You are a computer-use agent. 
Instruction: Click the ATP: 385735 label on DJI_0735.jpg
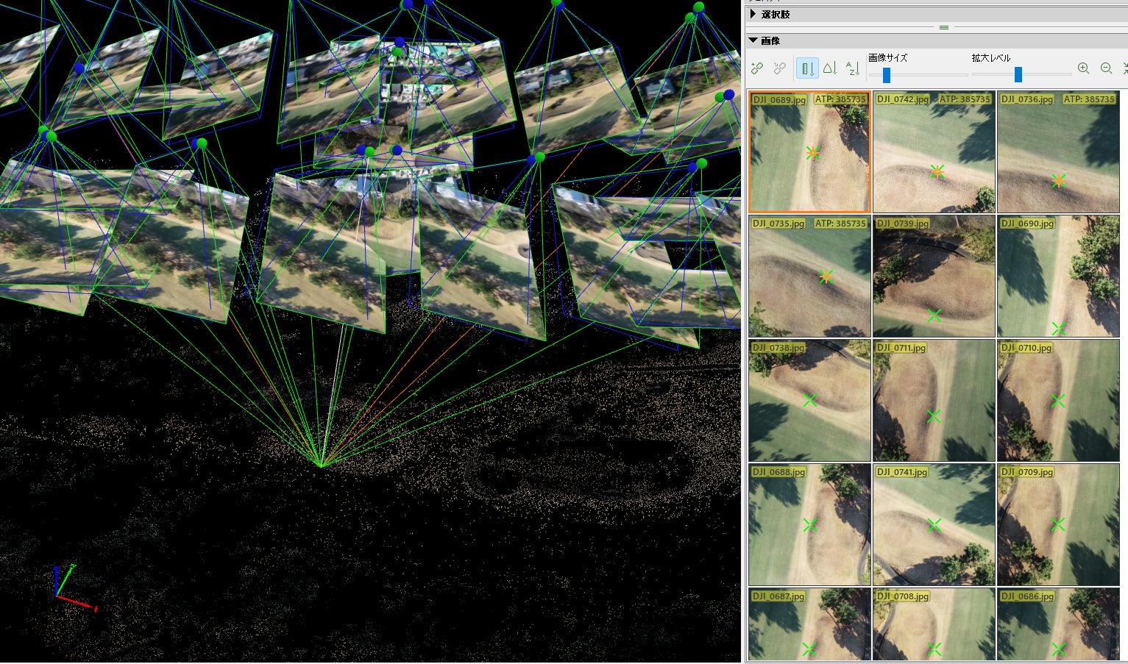[840, 224]
